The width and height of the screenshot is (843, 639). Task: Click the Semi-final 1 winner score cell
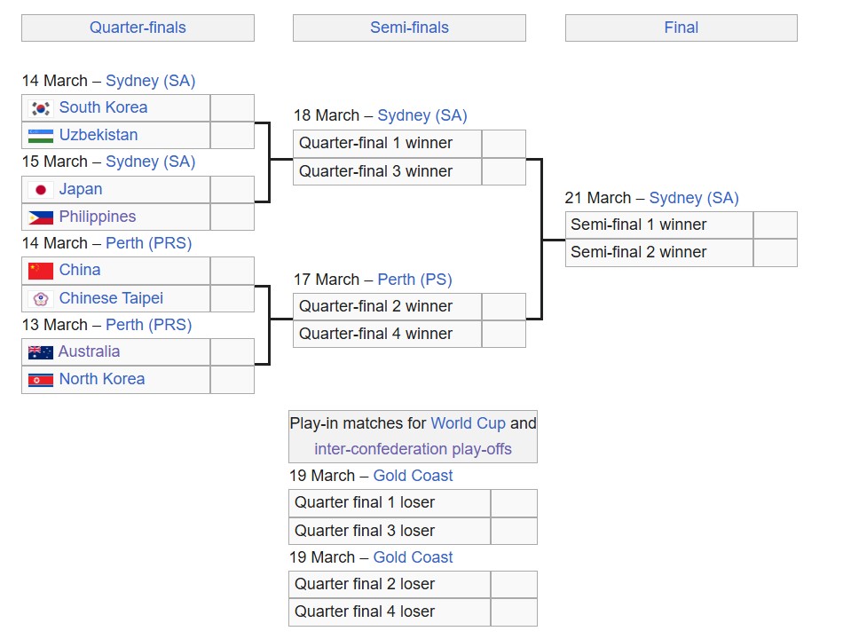pyautogui.click(x=775, y=225)
